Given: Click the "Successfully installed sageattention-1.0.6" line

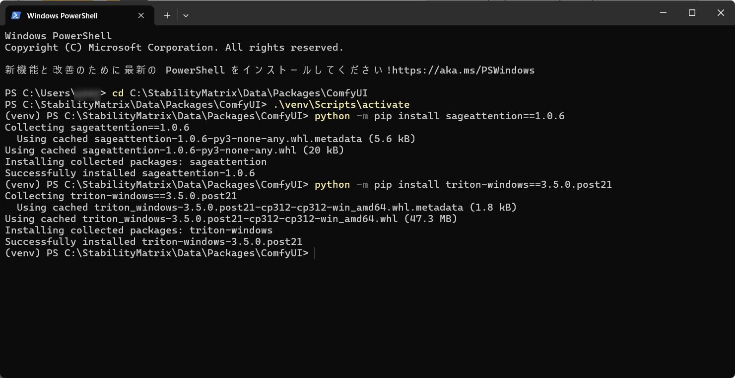Looking at the screenshot, I should [x=130, y=173].
